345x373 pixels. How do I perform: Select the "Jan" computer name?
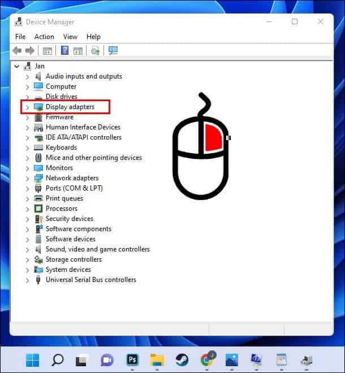pos(40,66)
